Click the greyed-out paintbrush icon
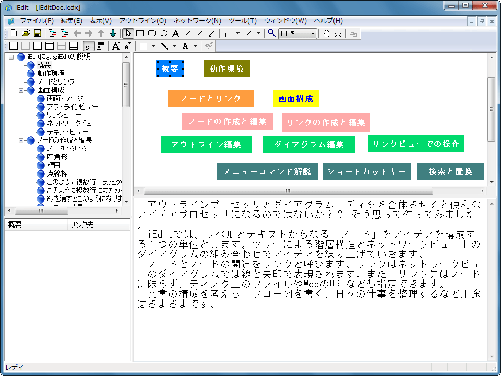 pos(209,46)
